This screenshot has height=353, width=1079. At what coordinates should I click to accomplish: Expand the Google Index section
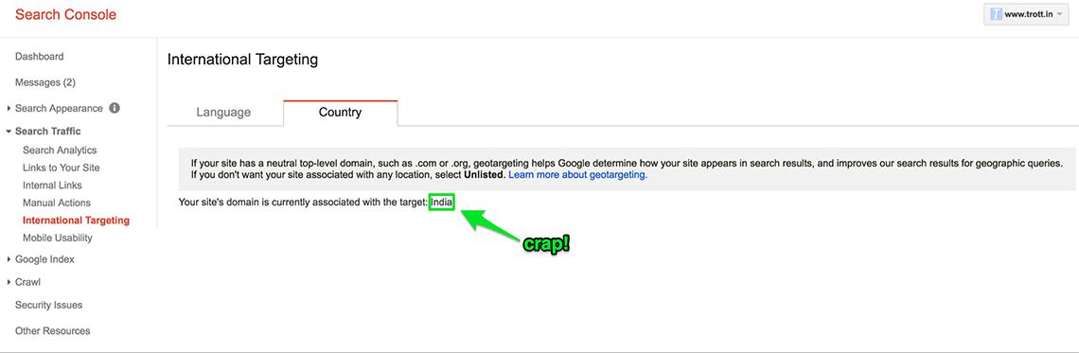(9, 260)
